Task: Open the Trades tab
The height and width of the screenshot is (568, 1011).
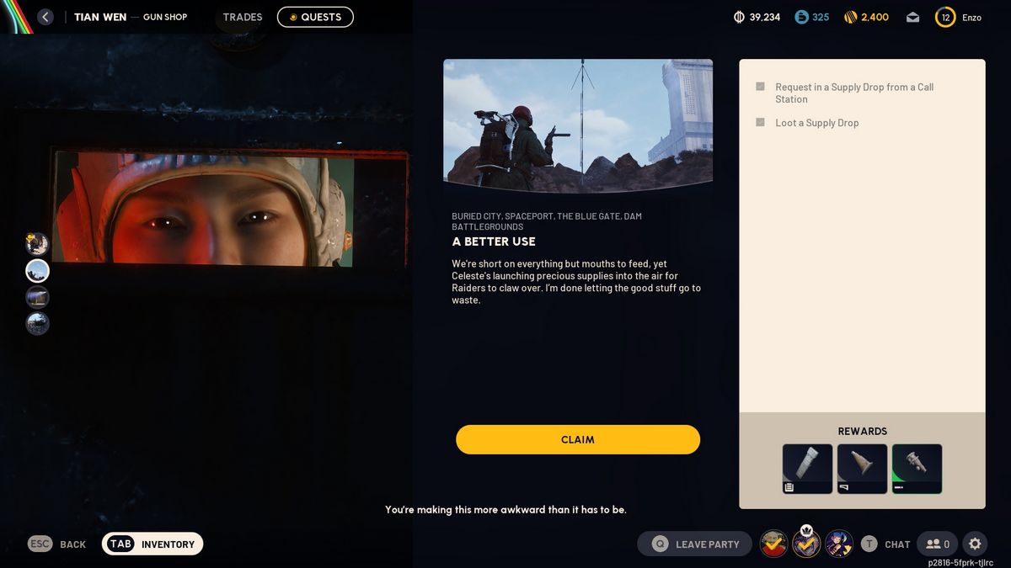Action: click(243, 17)
